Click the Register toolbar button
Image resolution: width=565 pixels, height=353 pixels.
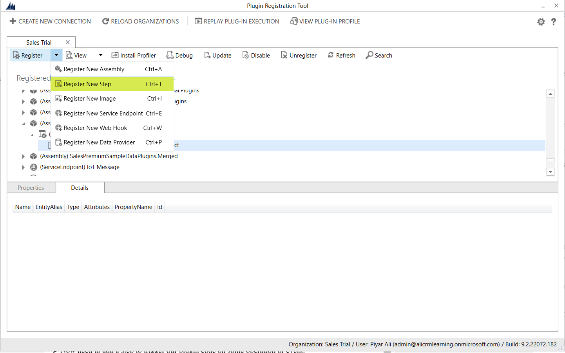click(30, 56)
